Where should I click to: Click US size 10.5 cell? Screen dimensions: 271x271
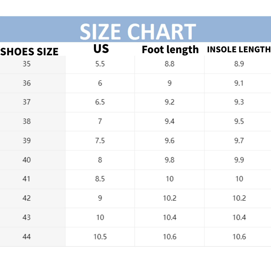(100, 237)
